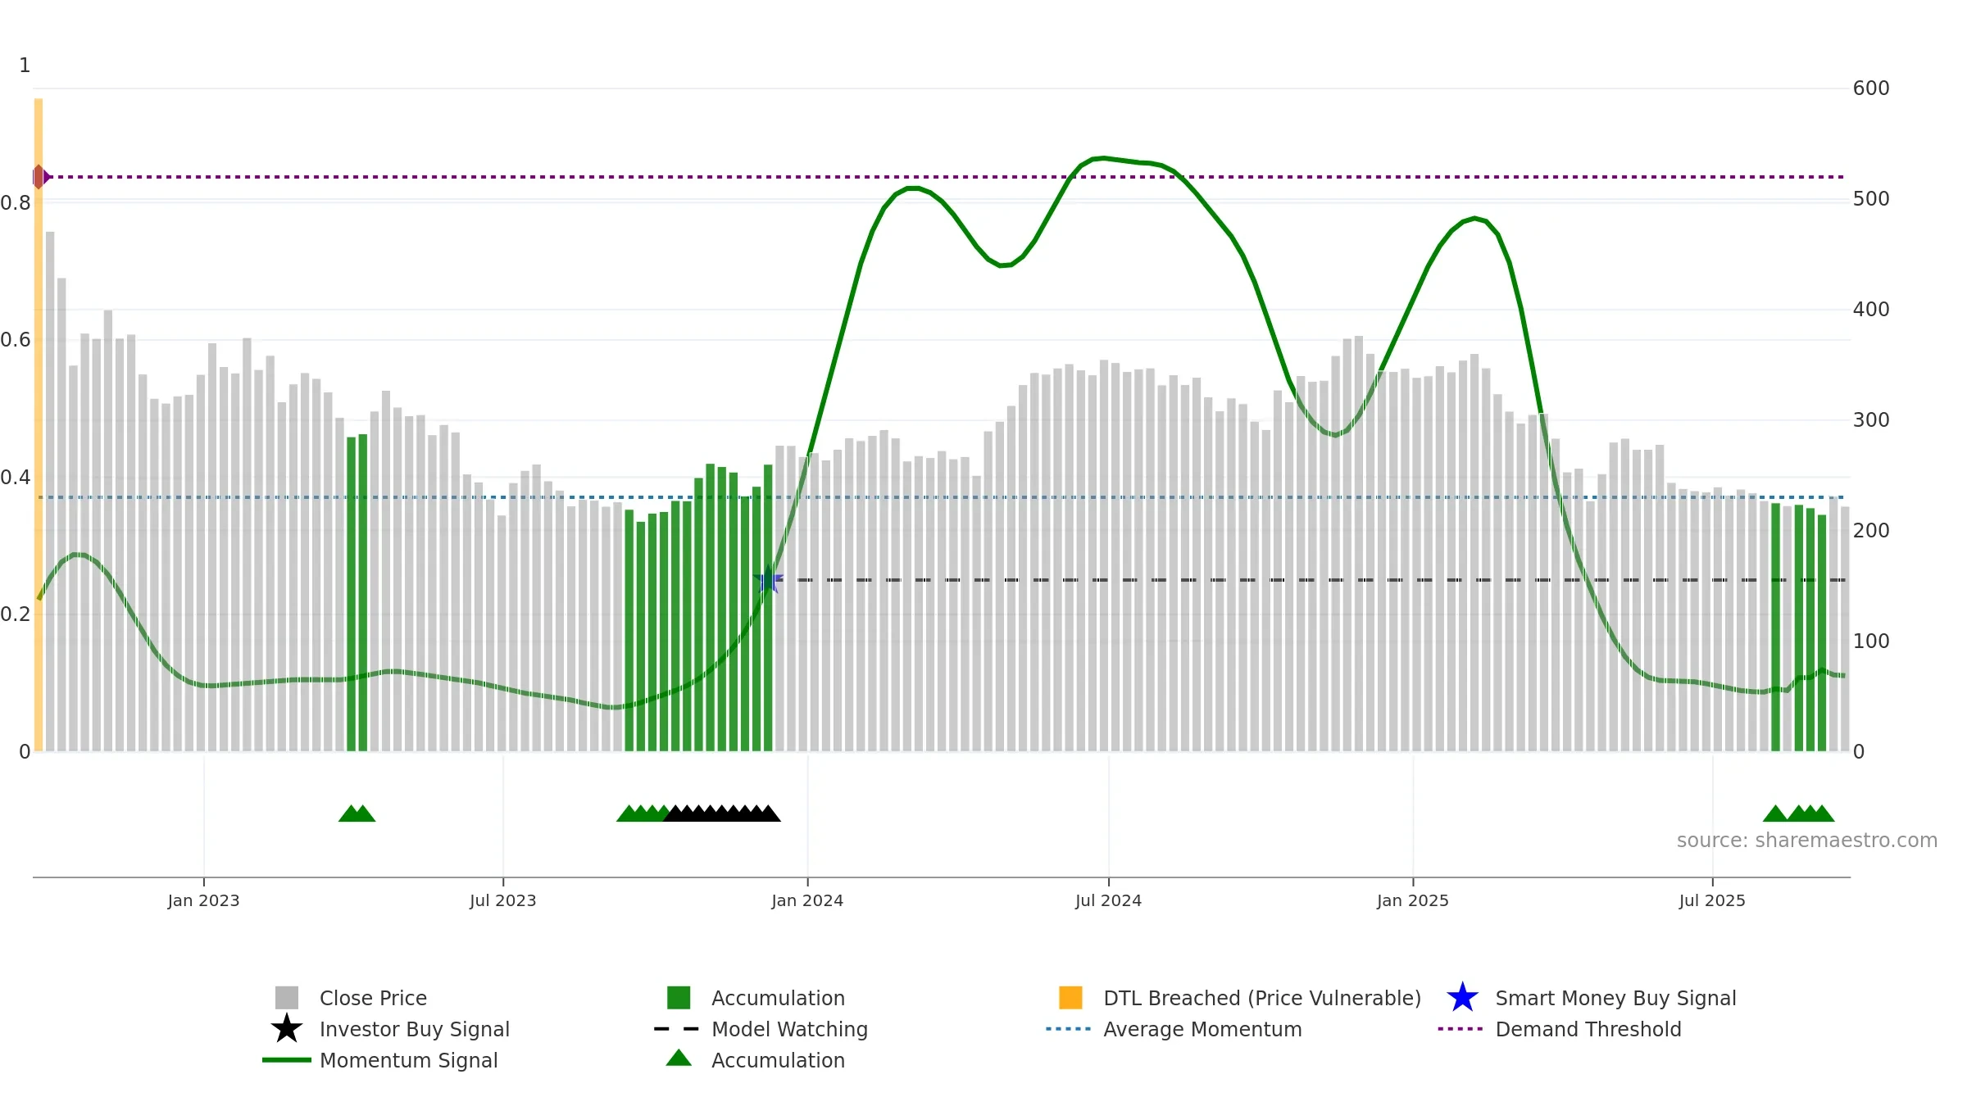Click the purple diamond marker on demand threshold line

pyautogui.click(x=40, y=177)
